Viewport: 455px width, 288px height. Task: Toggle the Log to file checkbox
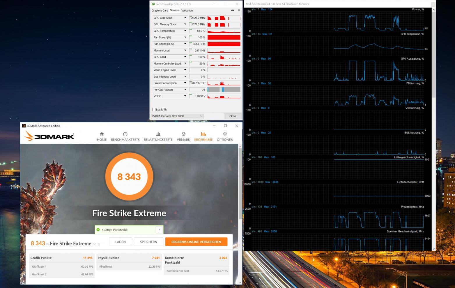(154, 109)
